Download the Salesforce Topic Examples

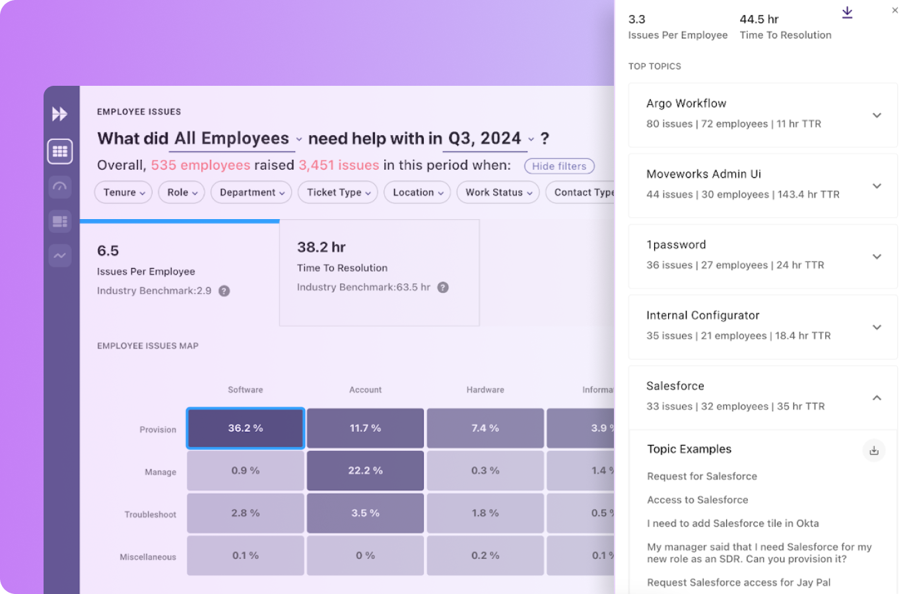[x=874, y=450]
